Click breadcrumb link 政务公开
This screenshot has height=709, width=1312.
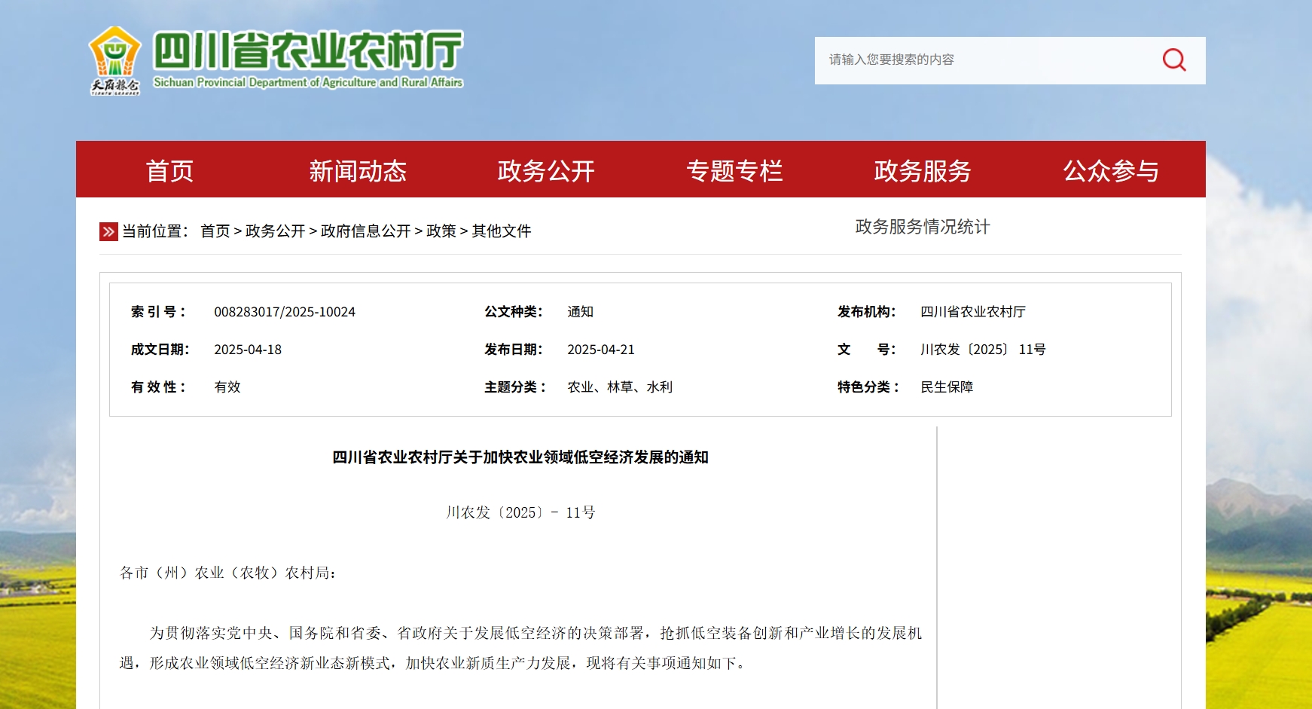click(x=275, y=231)
